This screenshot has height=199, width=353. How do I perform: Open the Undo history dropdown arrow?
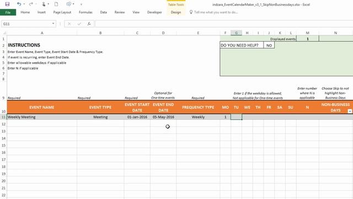pyautogui.click(x=24, y=4)
